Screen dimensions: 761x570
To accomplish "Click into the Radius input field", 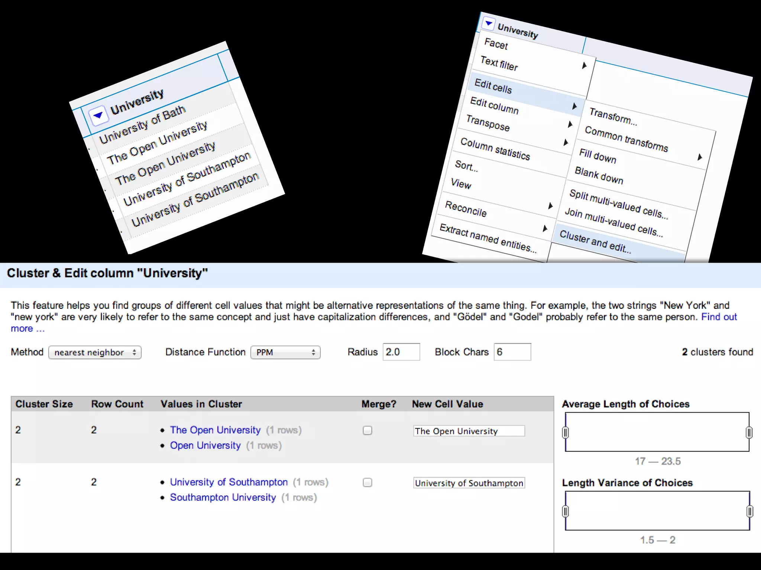I will (x=401, y=352).
